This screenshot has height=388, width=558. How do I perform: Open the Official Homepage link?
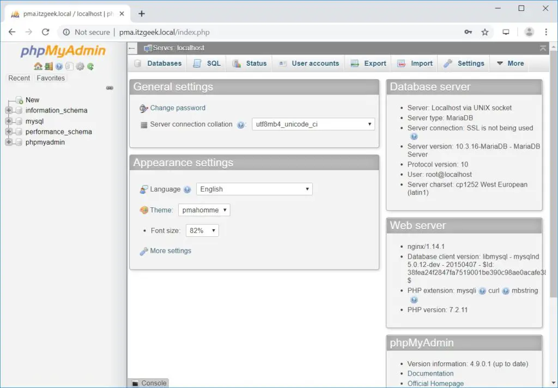click(435, 384)
